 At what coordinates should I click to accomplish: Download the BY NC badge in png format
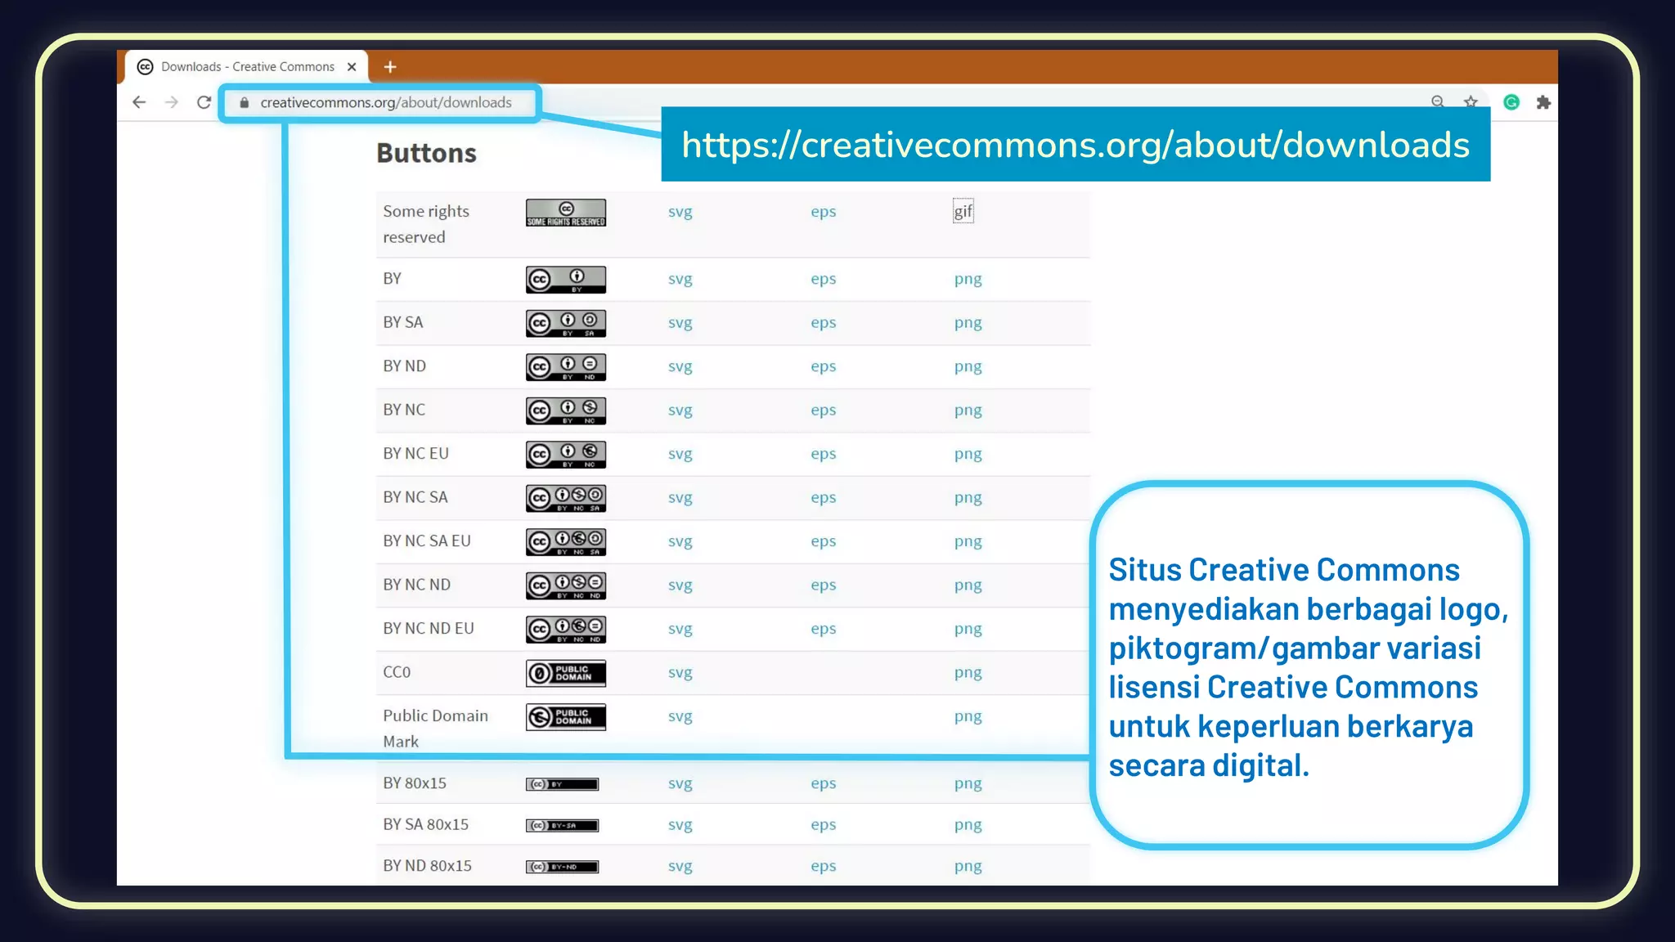pos(968,410)
